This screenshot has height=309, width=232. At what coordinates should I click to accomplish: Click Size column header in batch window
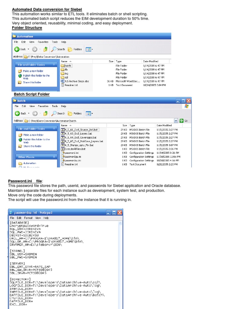(117, 125)
